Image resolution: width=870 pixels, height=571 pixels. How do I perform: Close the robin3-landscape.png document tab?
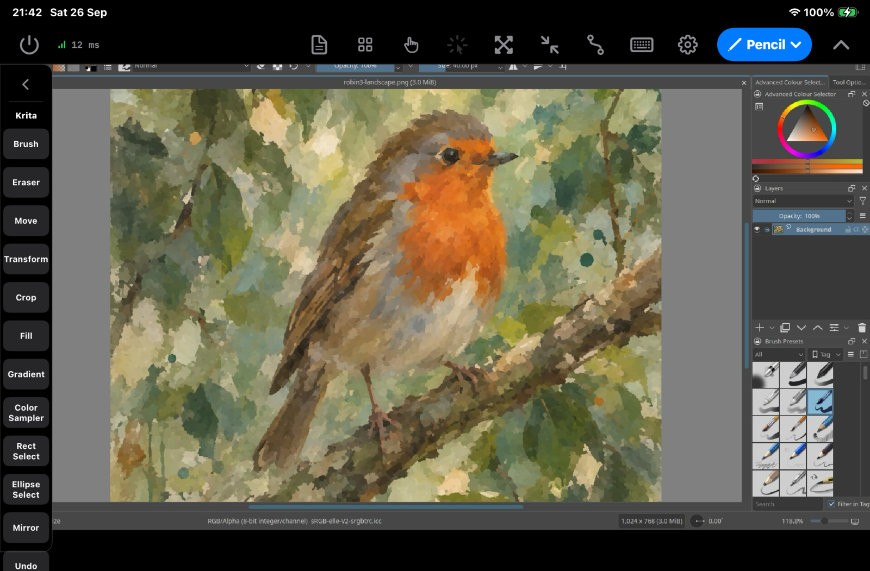click(744, 83)
